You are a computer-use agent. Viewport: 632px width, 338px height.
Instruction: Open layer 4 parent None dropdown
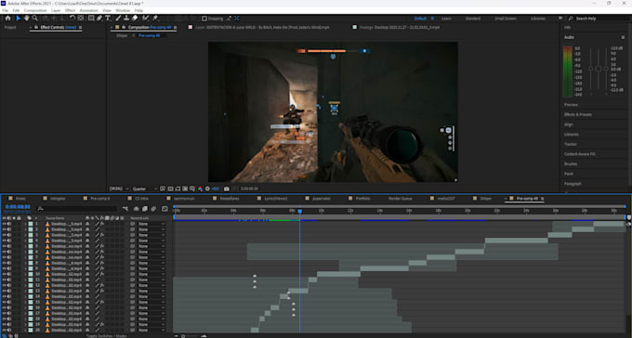tap(151, 240)
